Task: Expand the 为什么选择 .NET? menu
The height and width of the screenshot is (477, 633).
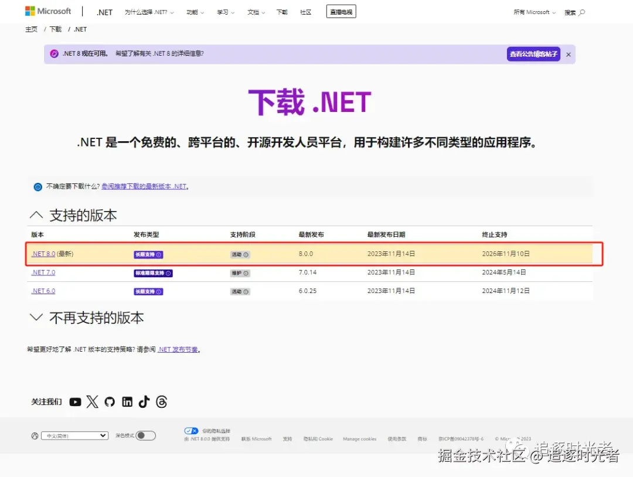Action: coord(149,12)
